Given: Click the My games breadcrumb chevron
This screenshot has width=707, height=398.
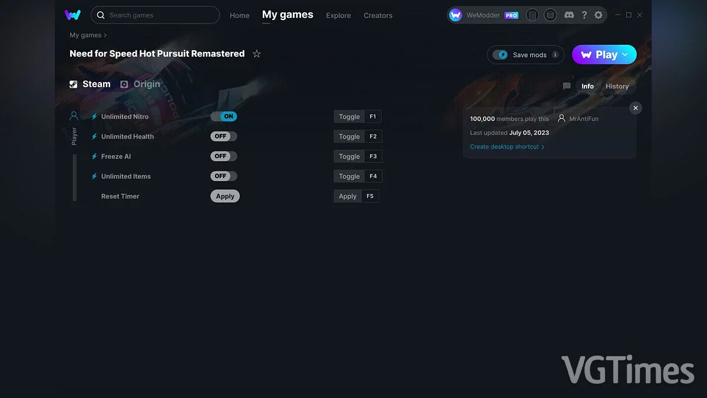Looking at the screenshot, I should (x=105, y=35).
